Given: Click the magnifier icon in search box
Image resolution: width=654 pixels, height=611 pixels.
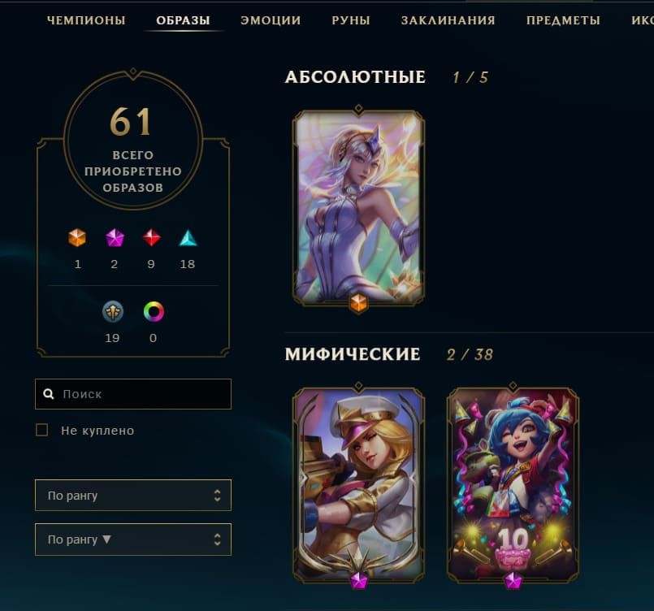Looking at the screenshot, I should pyautogui.click(x=49, y=394).
